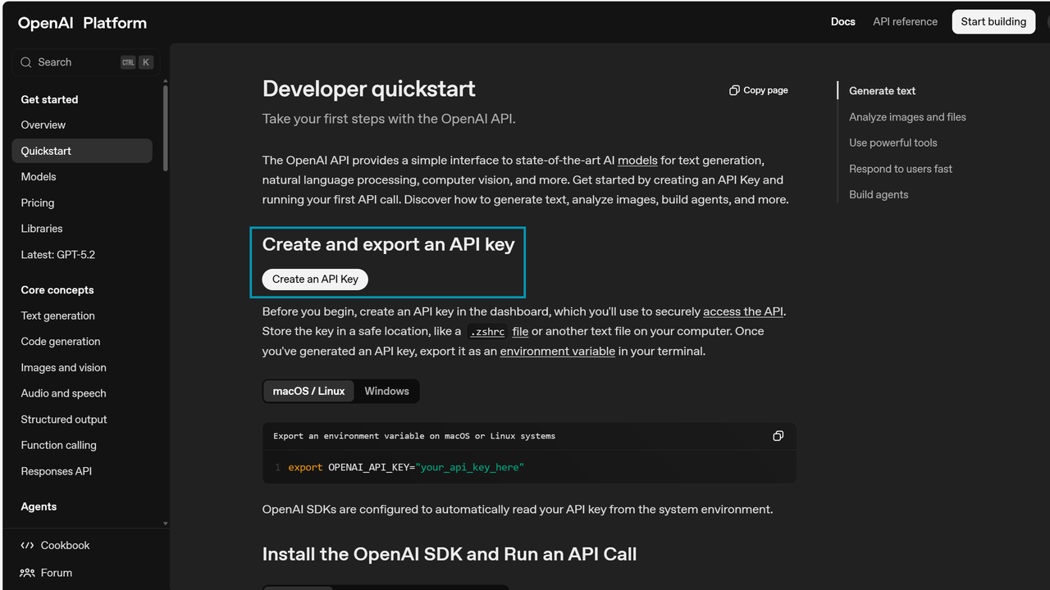Click Install the OpenAI SDK heading

(450, 554)
